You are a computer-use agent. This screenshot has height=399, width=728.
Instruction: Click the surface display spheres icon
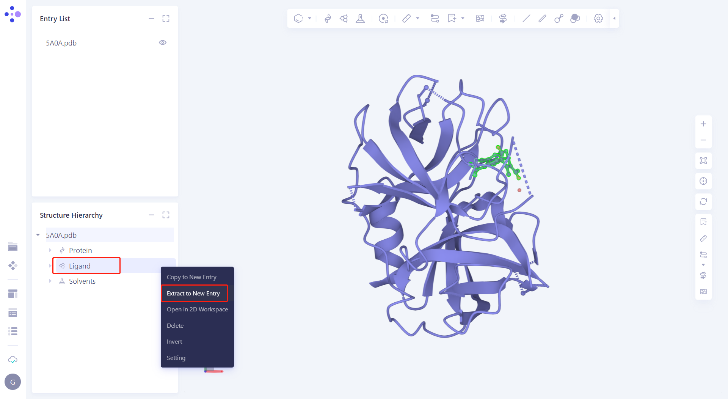[575, 18]
